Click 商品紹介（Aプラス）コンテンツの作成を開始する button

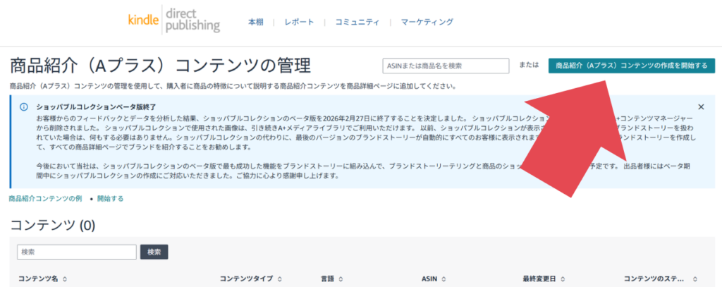[x=631, y=66]
